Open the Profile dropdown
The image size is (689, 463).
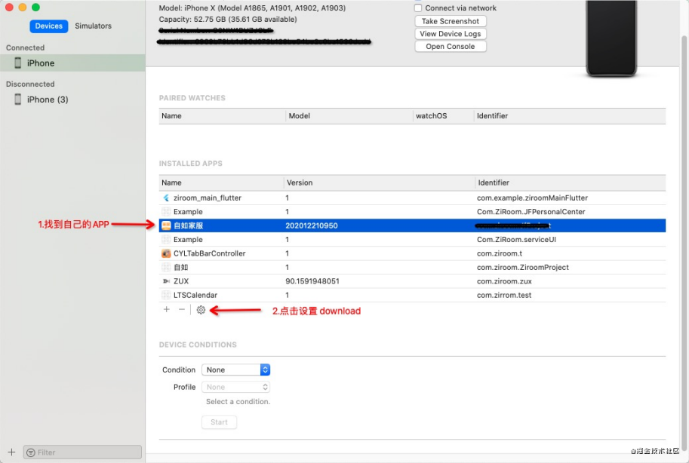(236, 387)
